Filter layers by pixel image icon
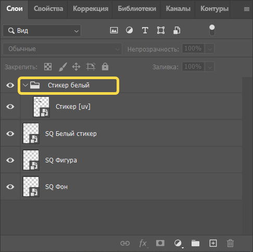Image resolution: width=253 pixels, height=252 pixels. pyautogui.click(x=114, y=30)
